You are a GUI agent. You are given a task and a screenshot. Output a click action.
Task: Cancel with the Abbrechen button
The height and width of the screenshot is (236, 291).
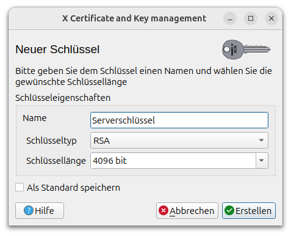pyautogui.click(x=187, y=210)
